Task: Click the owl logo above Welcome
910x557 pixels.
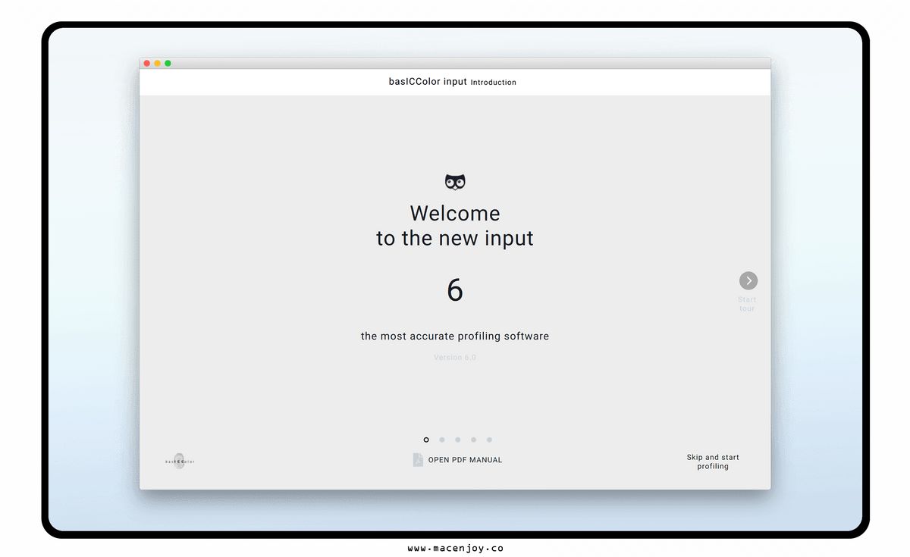Action: point(455,182)
